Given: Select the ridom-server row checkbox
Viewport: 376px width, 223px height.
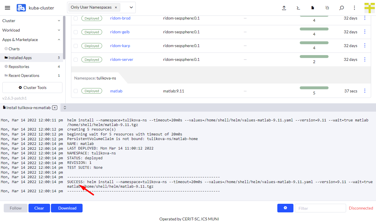Looking at the screenshot, I should 76,60.
